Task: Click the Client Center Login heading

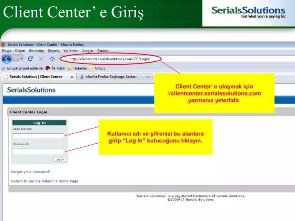Action: (29, 112)
